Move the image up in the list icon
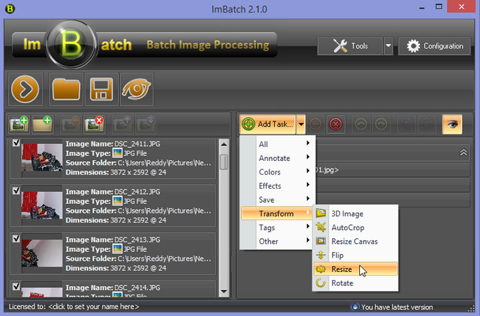Viewport: 480px width, 316px height. (x=123, y=124)
